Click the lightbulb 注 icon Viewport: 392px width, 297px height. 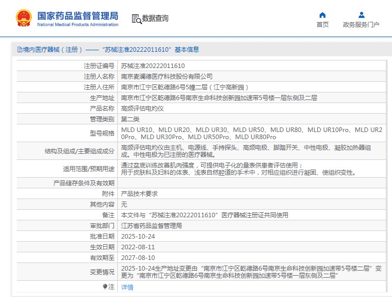[105, 286]
